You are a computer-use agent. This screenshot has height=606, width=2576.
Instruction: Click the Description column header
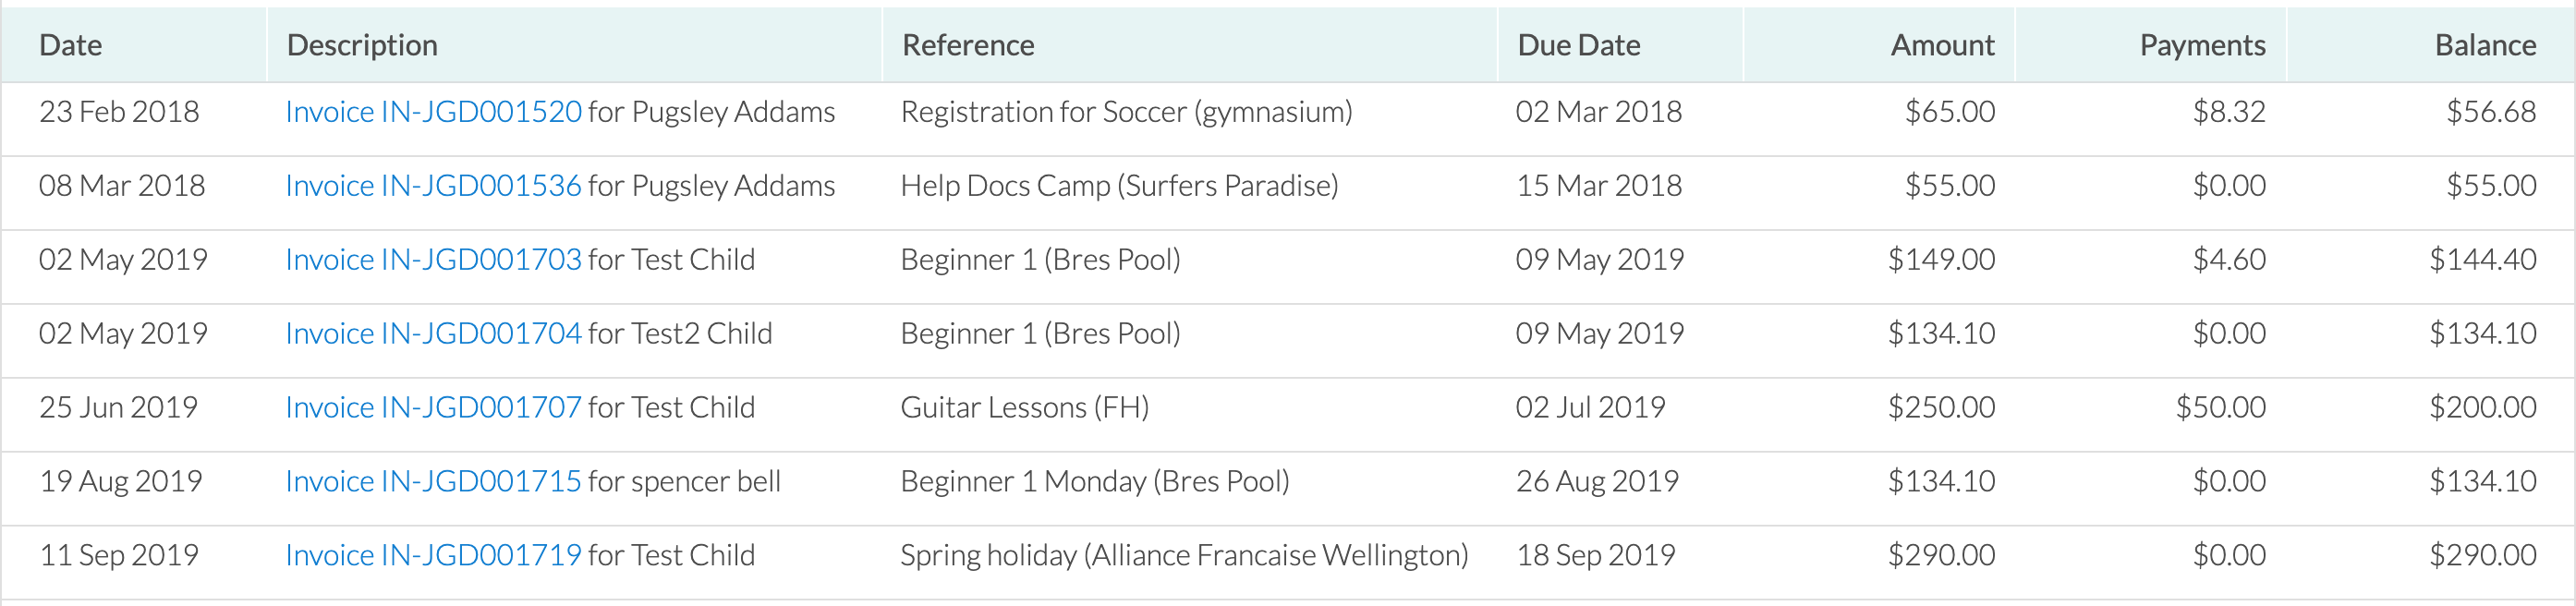362,45
